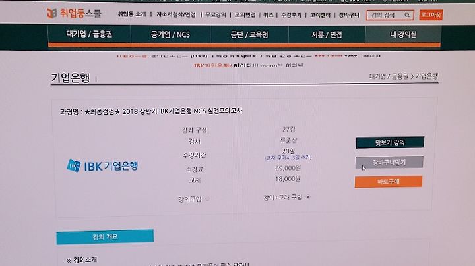Select the 강의 개요 tab

105,236
